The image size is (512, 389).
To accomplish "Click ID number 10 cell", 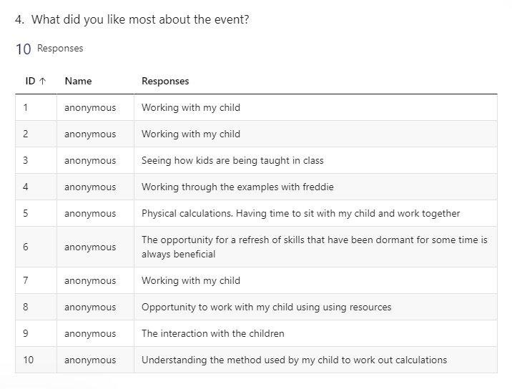I will click(29, 360).
